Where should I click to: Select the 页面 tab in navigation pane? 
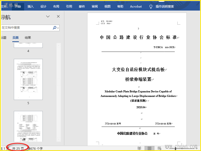(x=16, y=37)
